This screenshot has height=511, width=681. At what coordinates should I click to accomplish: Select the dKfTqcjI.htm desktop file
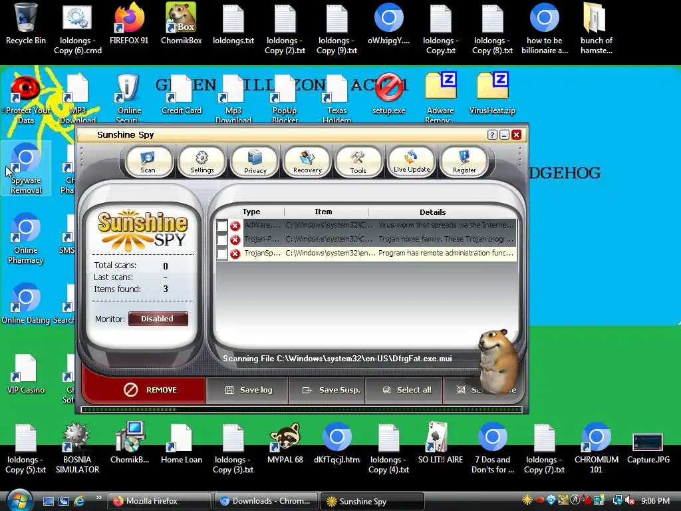tap(337, 443)
